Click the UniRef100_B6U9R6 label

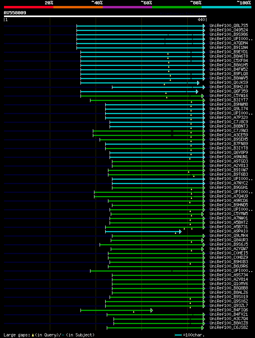point(229,266)
